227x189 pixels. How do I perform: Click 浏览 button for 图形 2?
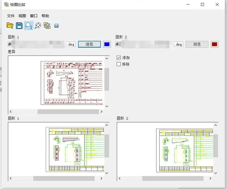pyautogui.click(x=197, y=44)
